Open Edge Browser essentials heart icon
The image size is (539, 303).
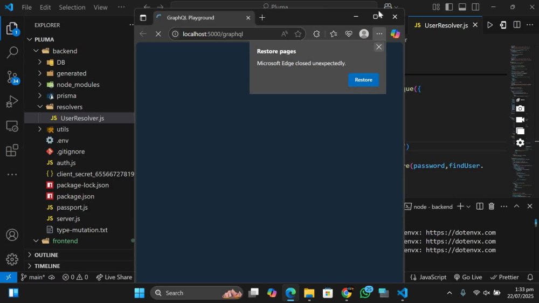pos(349,34)
